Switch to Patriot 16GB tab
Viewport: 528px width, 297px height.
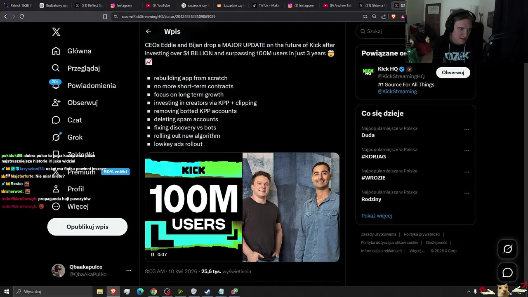pos(18,5)
